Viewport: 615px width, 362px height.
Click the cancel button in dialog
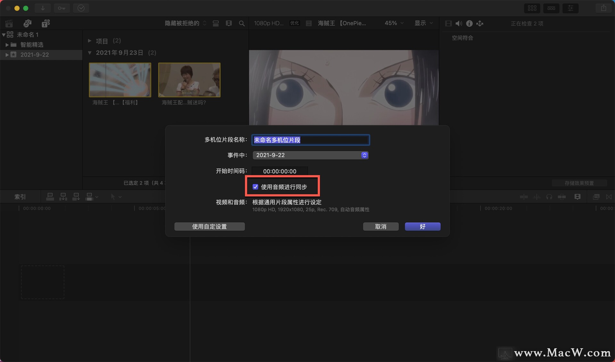[381, 227]
